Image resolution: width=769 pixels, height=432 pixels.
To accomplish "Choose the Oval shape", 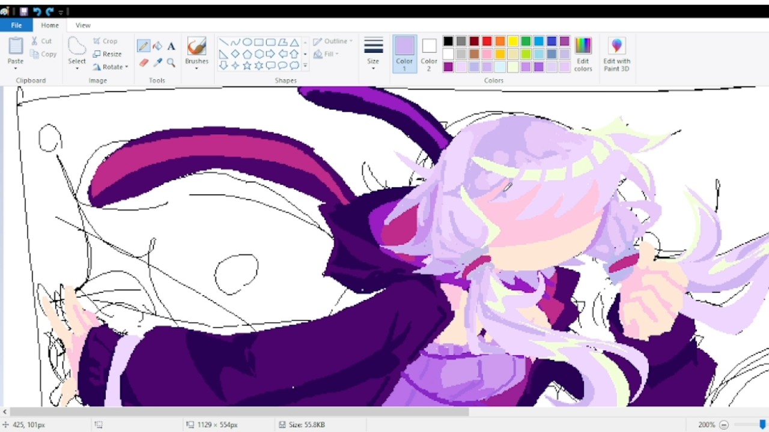I will coord(247,42).
